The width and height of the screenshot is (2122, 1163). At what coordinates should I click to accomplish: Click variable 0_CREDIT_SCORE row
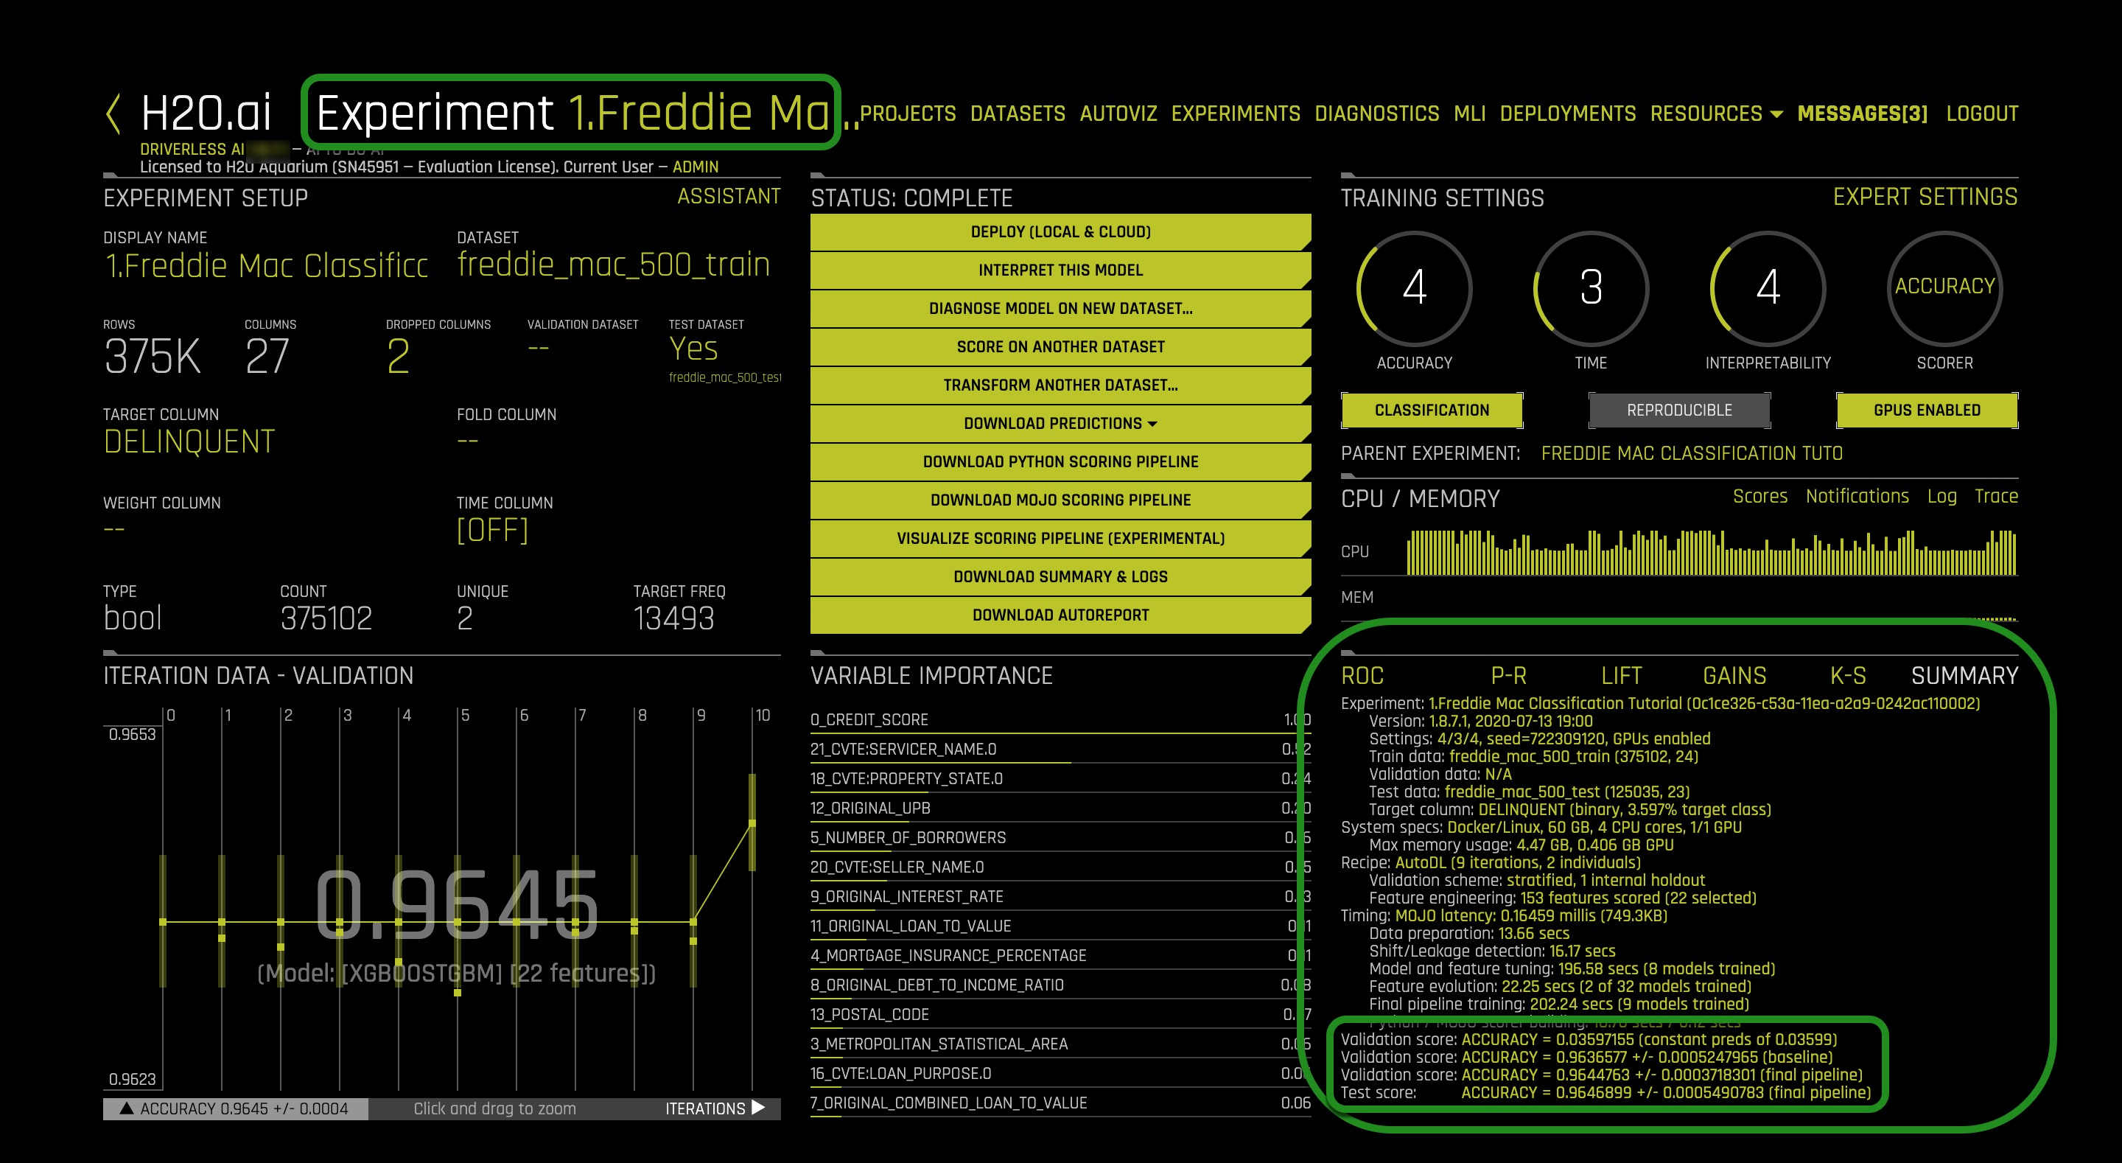[1060, 719]
